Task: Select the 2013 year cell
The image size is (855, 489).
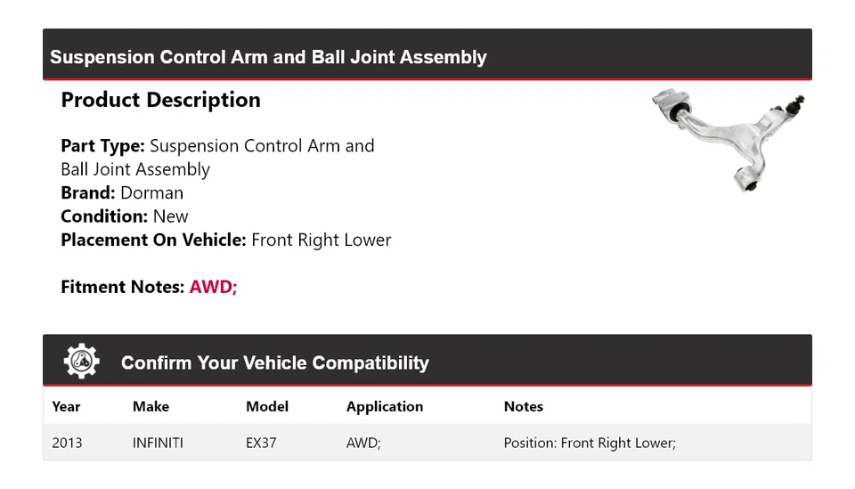Action: [x=67, y=443]
